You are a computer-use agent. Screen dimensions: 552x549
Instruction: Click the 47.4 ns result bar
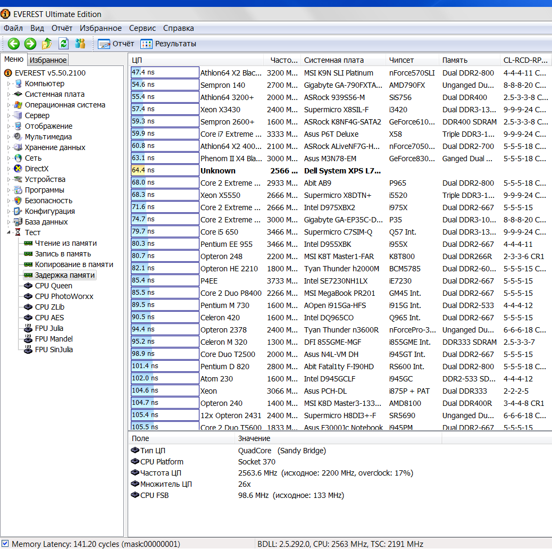165,72
